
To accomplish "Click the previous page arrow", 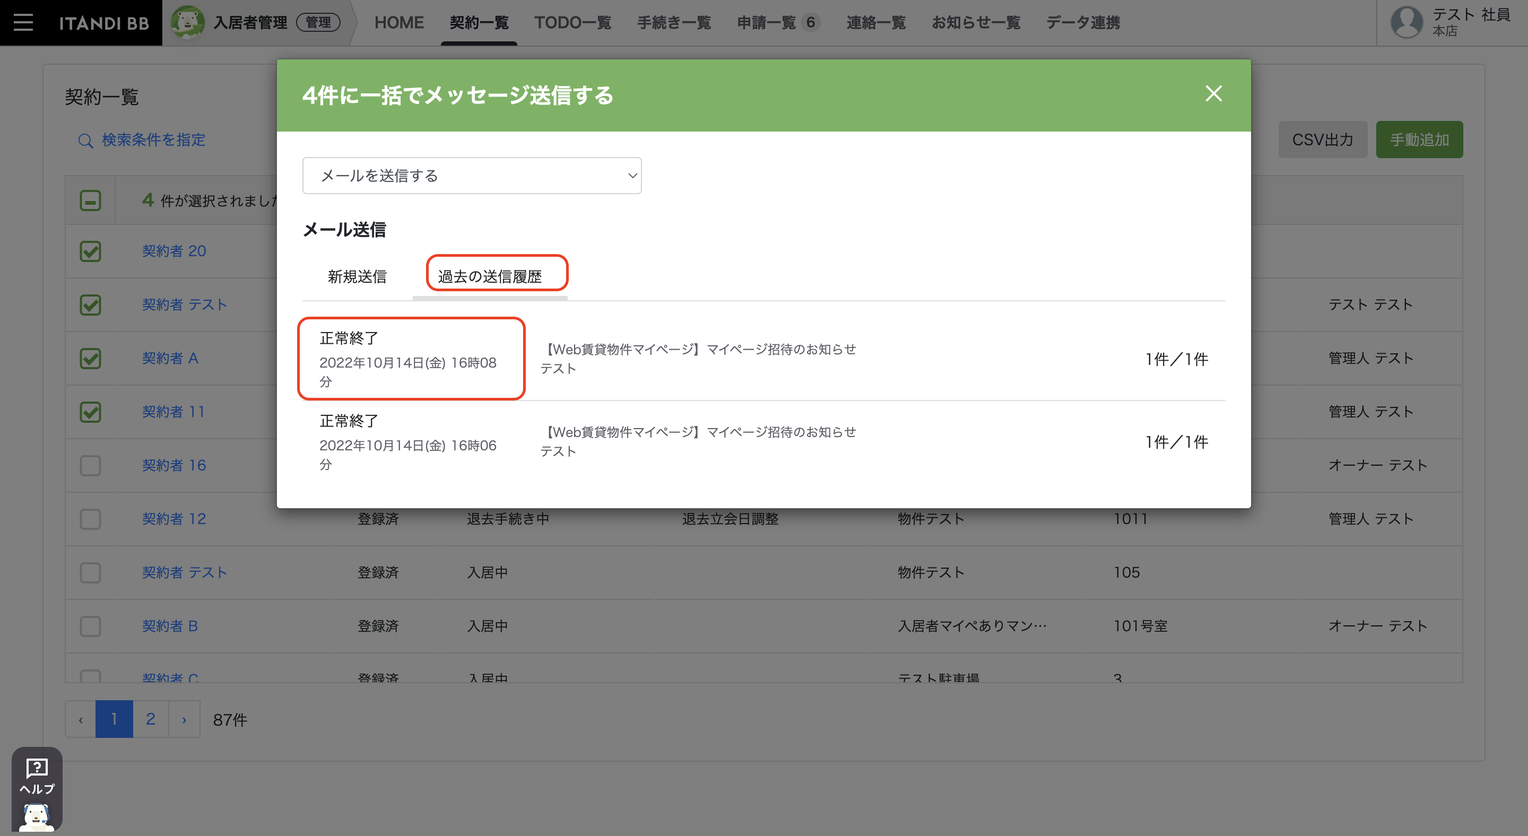I will tap(81, 719).
